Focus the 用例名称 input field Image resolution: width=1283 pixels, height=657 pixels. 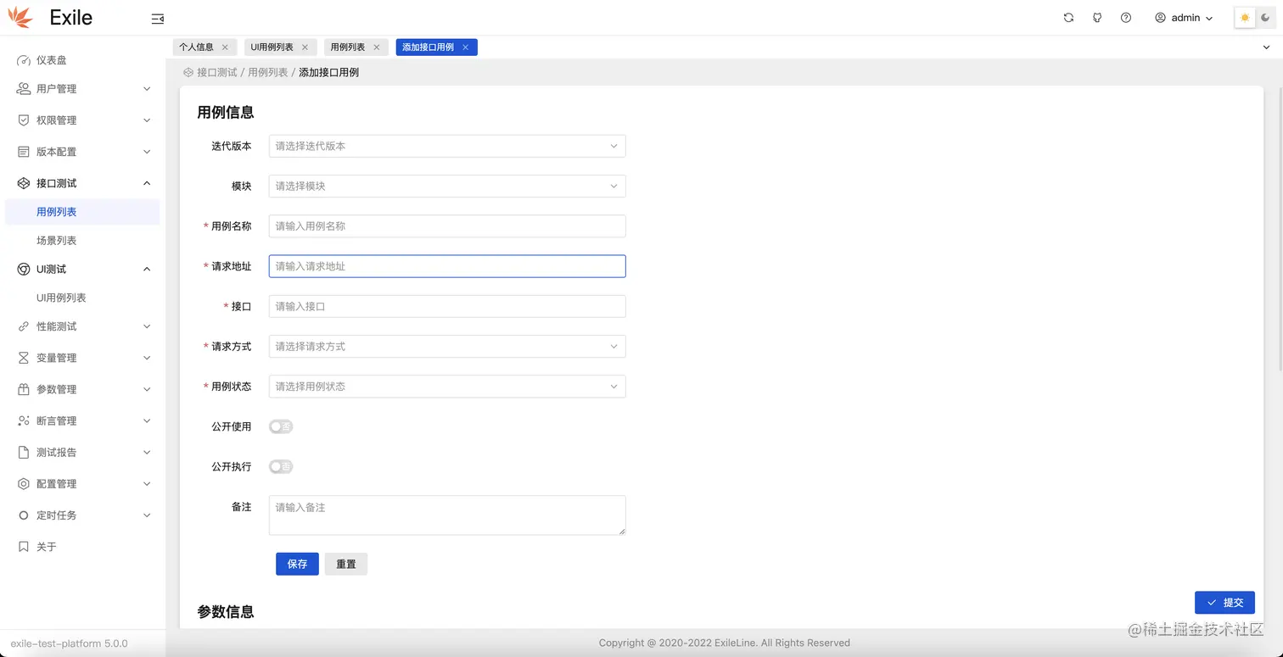click(447, 226)
